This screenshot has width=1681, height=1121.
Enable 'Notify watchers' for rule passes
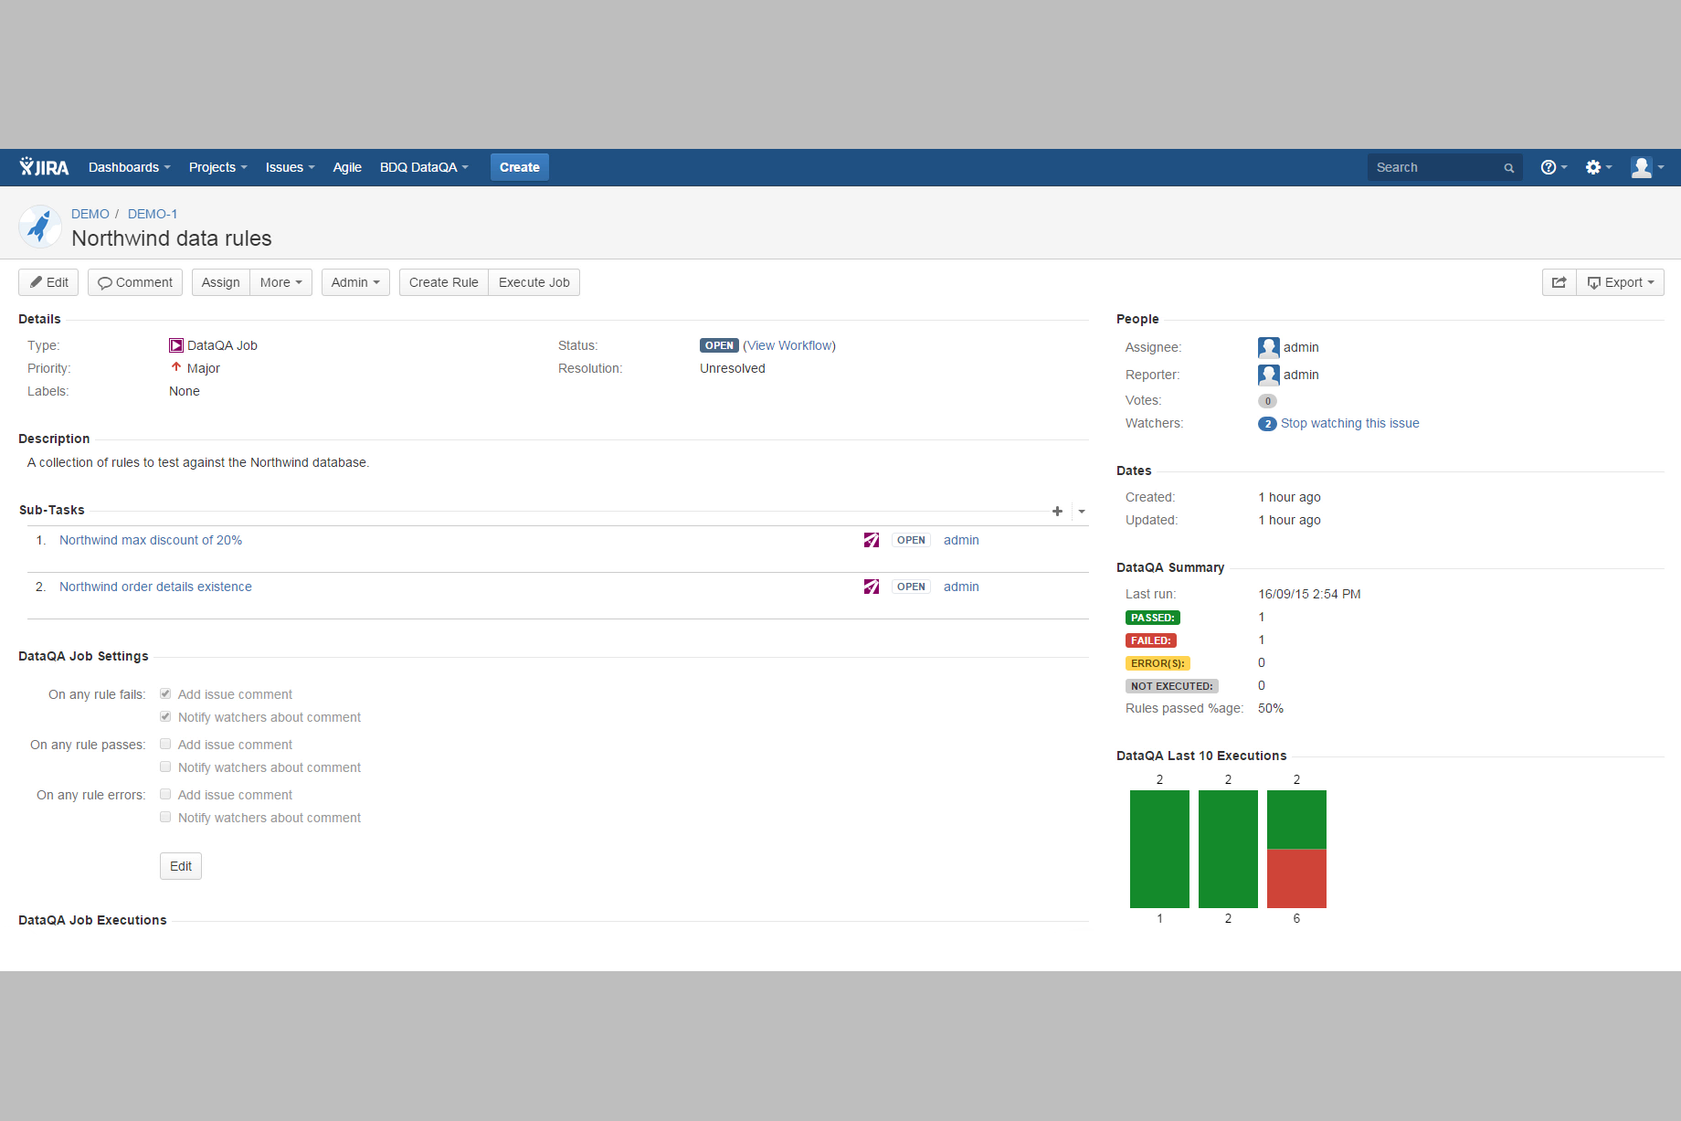click(x=165, y=767)
